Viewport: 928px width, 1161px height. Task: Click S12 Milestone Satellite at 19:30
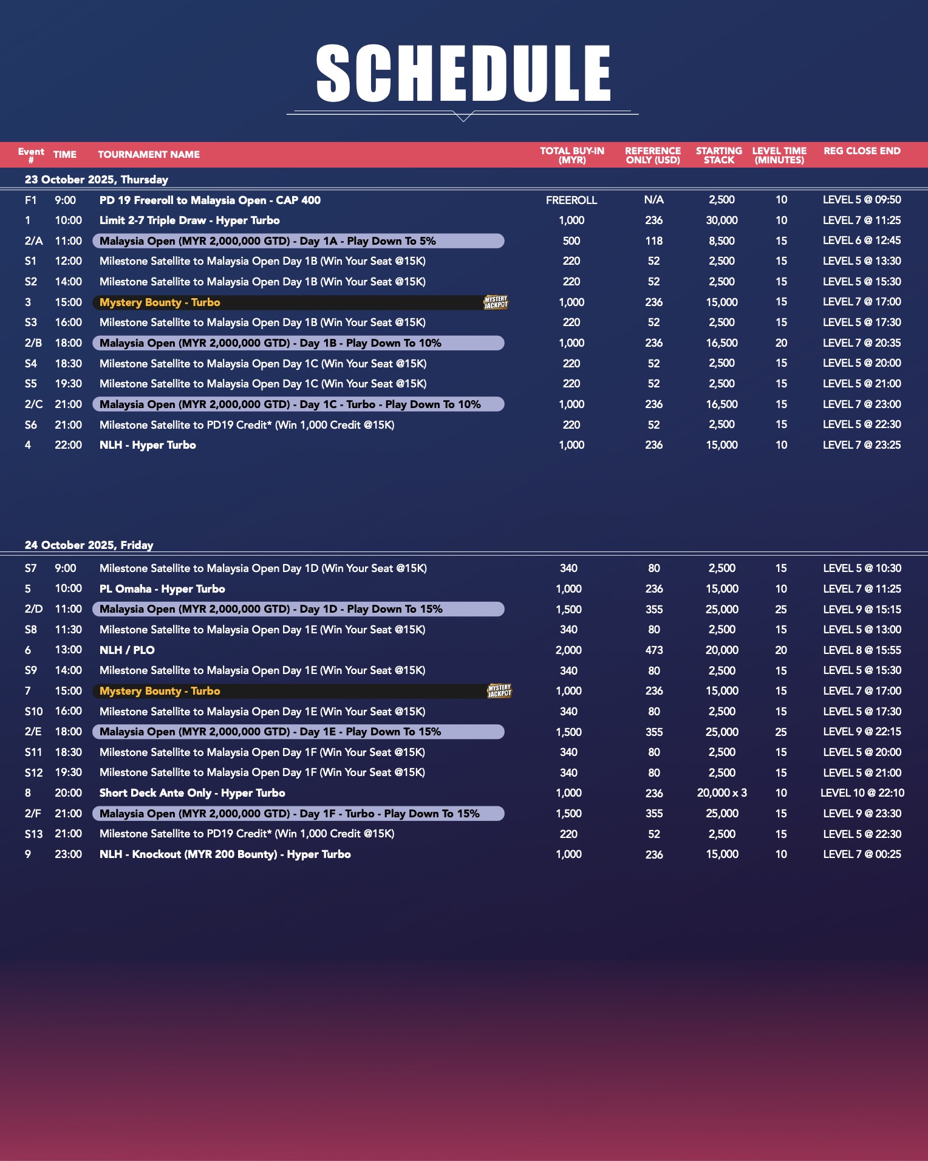coord(262,772)
